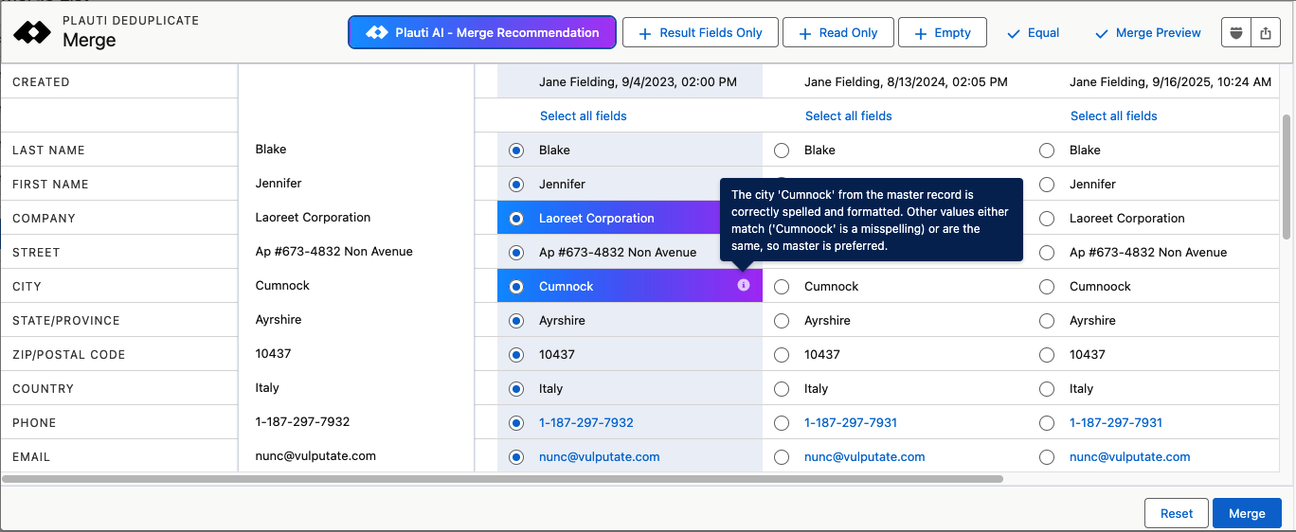Select Ayrshire radio of 8/13/2024 record
Image resolution: width=1296 pixels, height=532 pixels.
(x=782, y=320)
